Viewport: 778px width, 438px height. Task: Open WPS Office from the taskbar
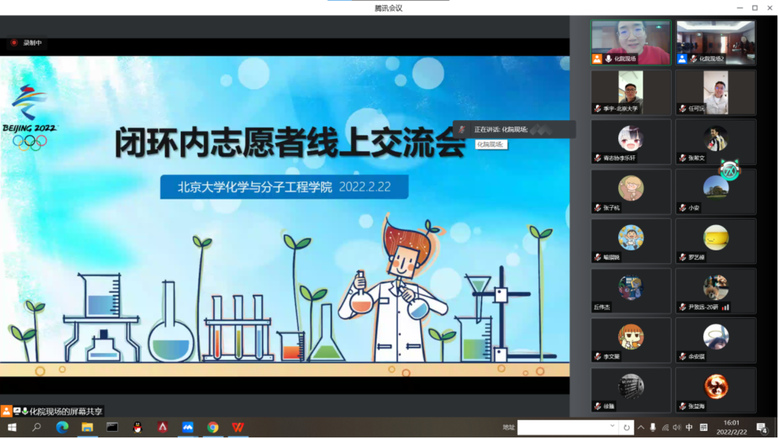pos(237,427)
